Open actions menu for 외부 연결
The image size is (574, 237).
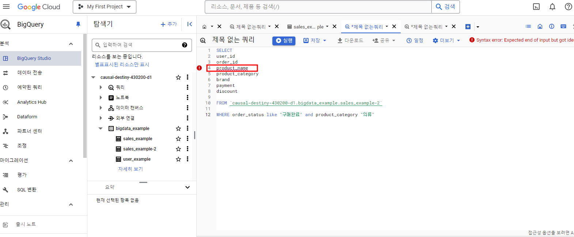[x=188, y=118]
